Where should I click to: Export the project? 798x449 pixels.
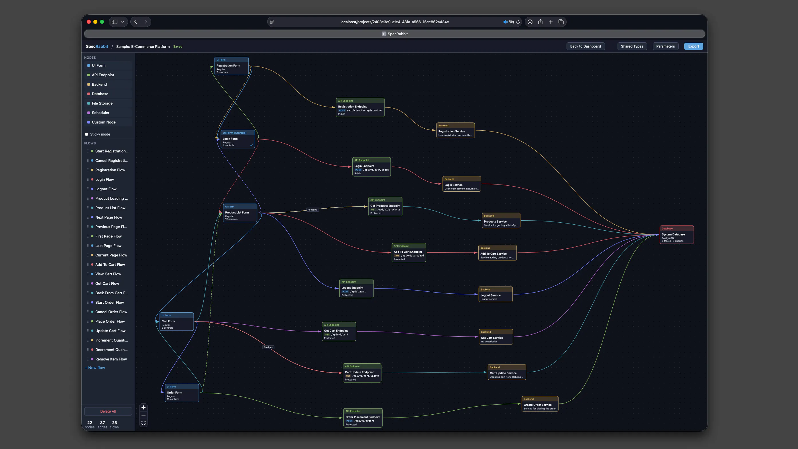(x=694, y=46)
